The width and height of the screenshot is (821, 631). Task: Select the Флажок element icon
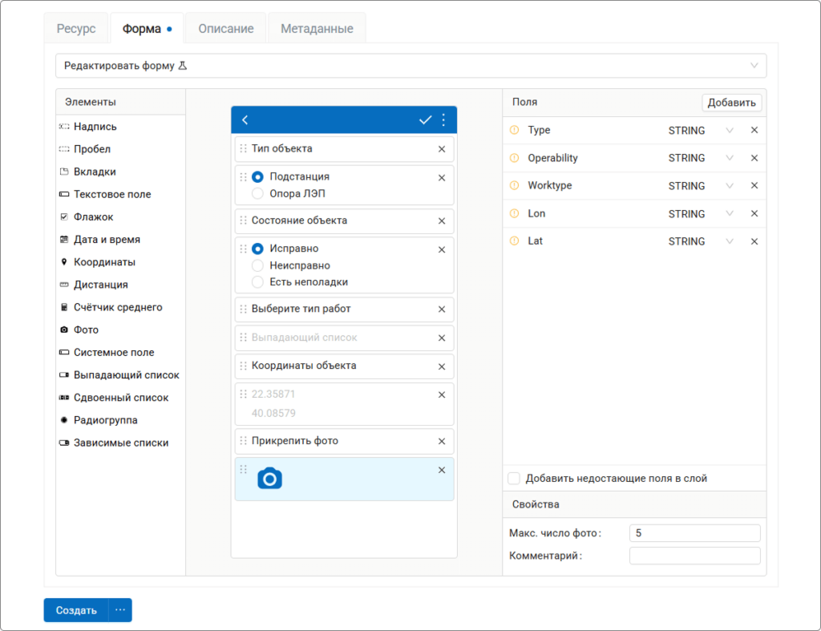64,216
